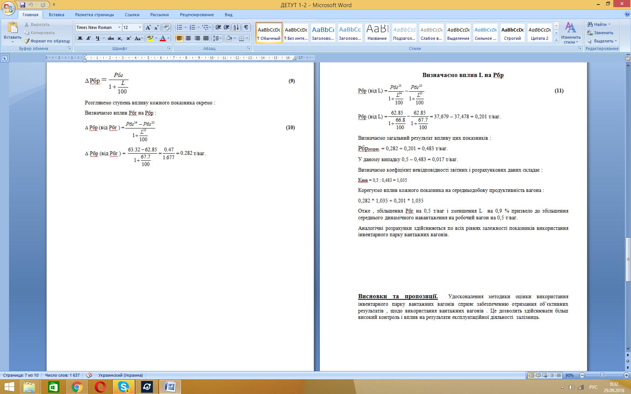Click the decrease indent icon

218,27
